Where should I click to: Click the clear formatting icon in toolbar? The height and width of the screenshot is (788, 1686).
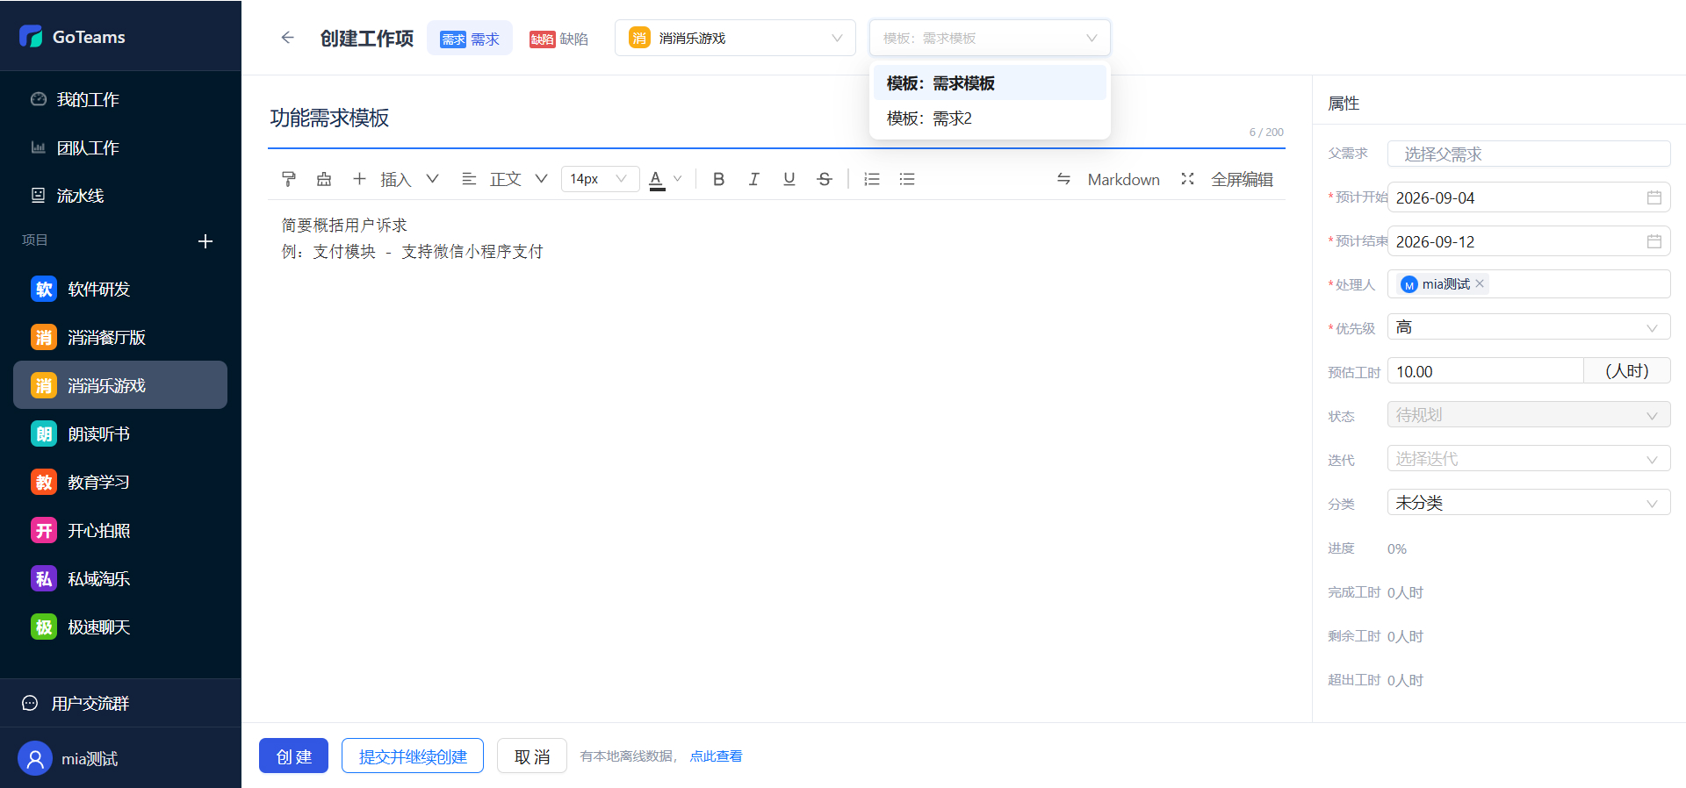point(324,179)
